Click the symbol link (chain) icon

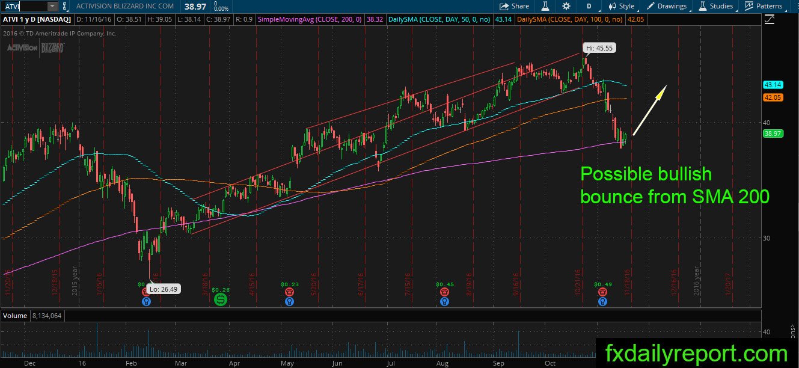65,6
